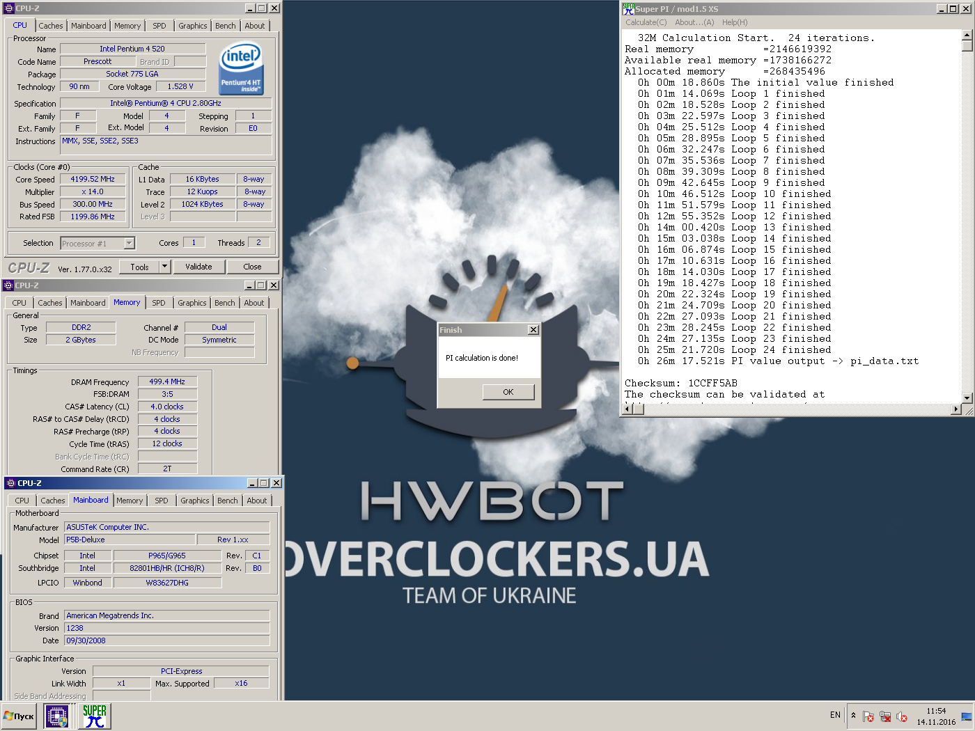Open Help(H) menu in Super PI
Image resolution: width=975 pixels, height=731 pixels.
tap(735, 22)
